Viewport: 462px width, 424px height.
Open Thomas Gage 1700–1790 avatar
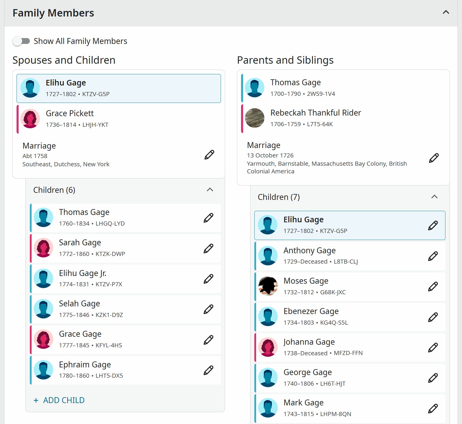[x=255, y=88]
